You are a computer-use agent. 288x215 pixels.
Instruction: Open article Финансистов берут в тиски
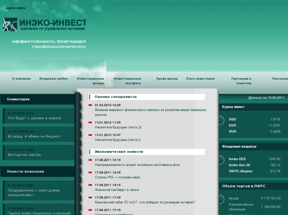tap(117, 190)
